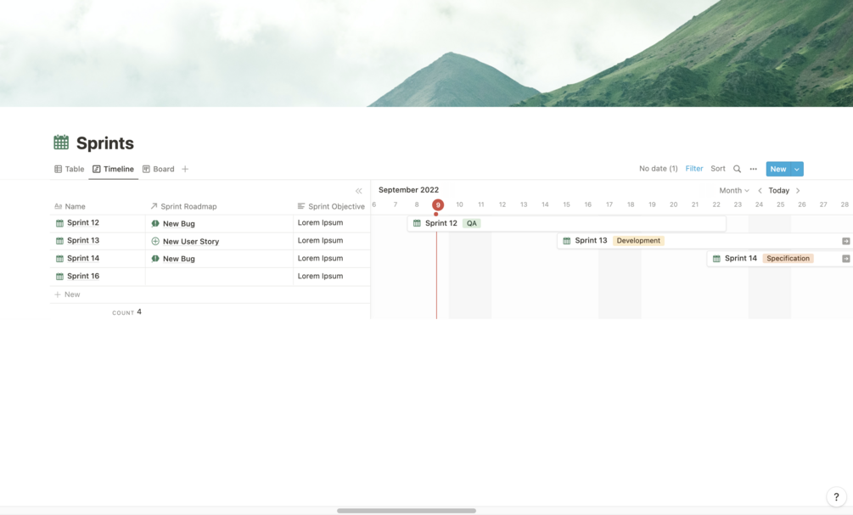
Task: Expand the New button dropdown arrow
Action: [797, 169]
